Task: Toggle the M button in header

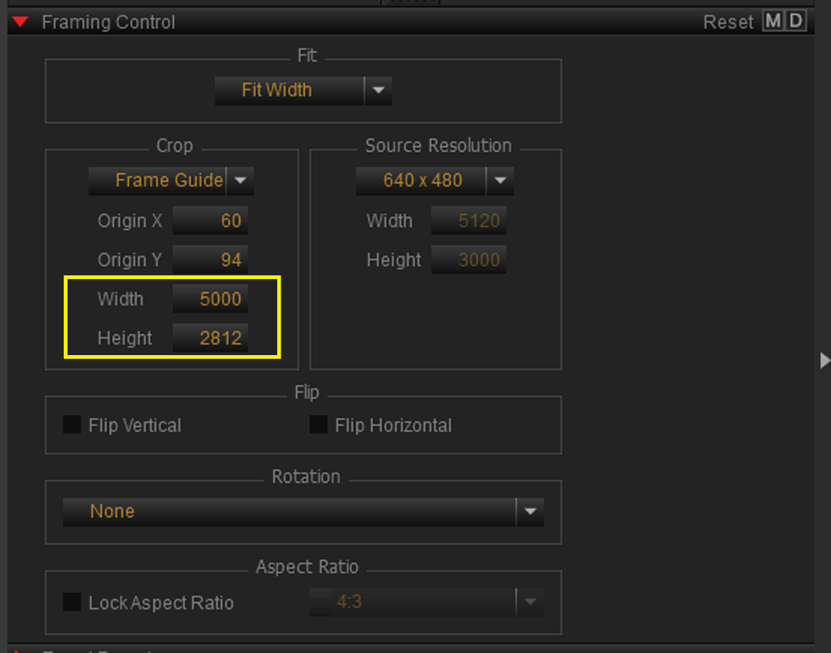Action: coord(773,21)
